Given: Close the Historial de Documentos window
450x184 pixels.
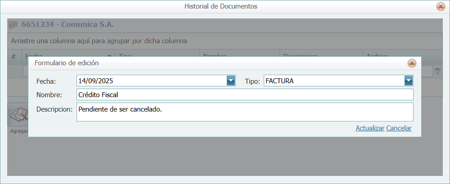Looking at the screenshot, I should point(441,7).
